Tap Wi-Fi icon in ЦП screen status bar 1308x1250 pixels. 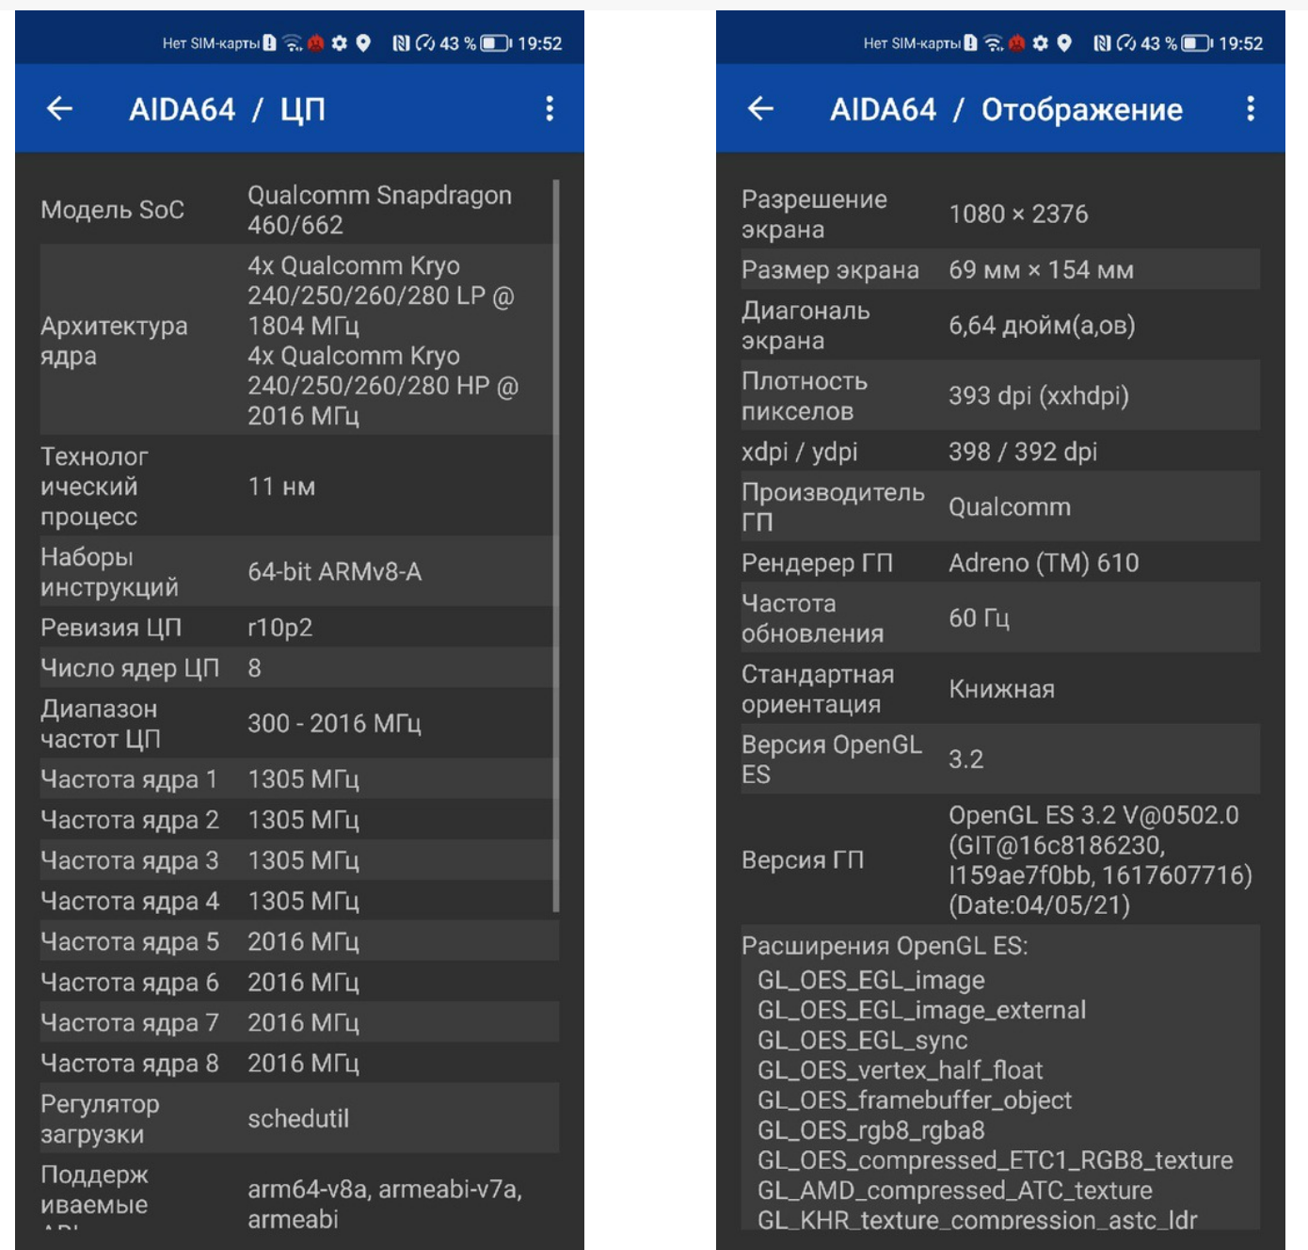(293, 43)
